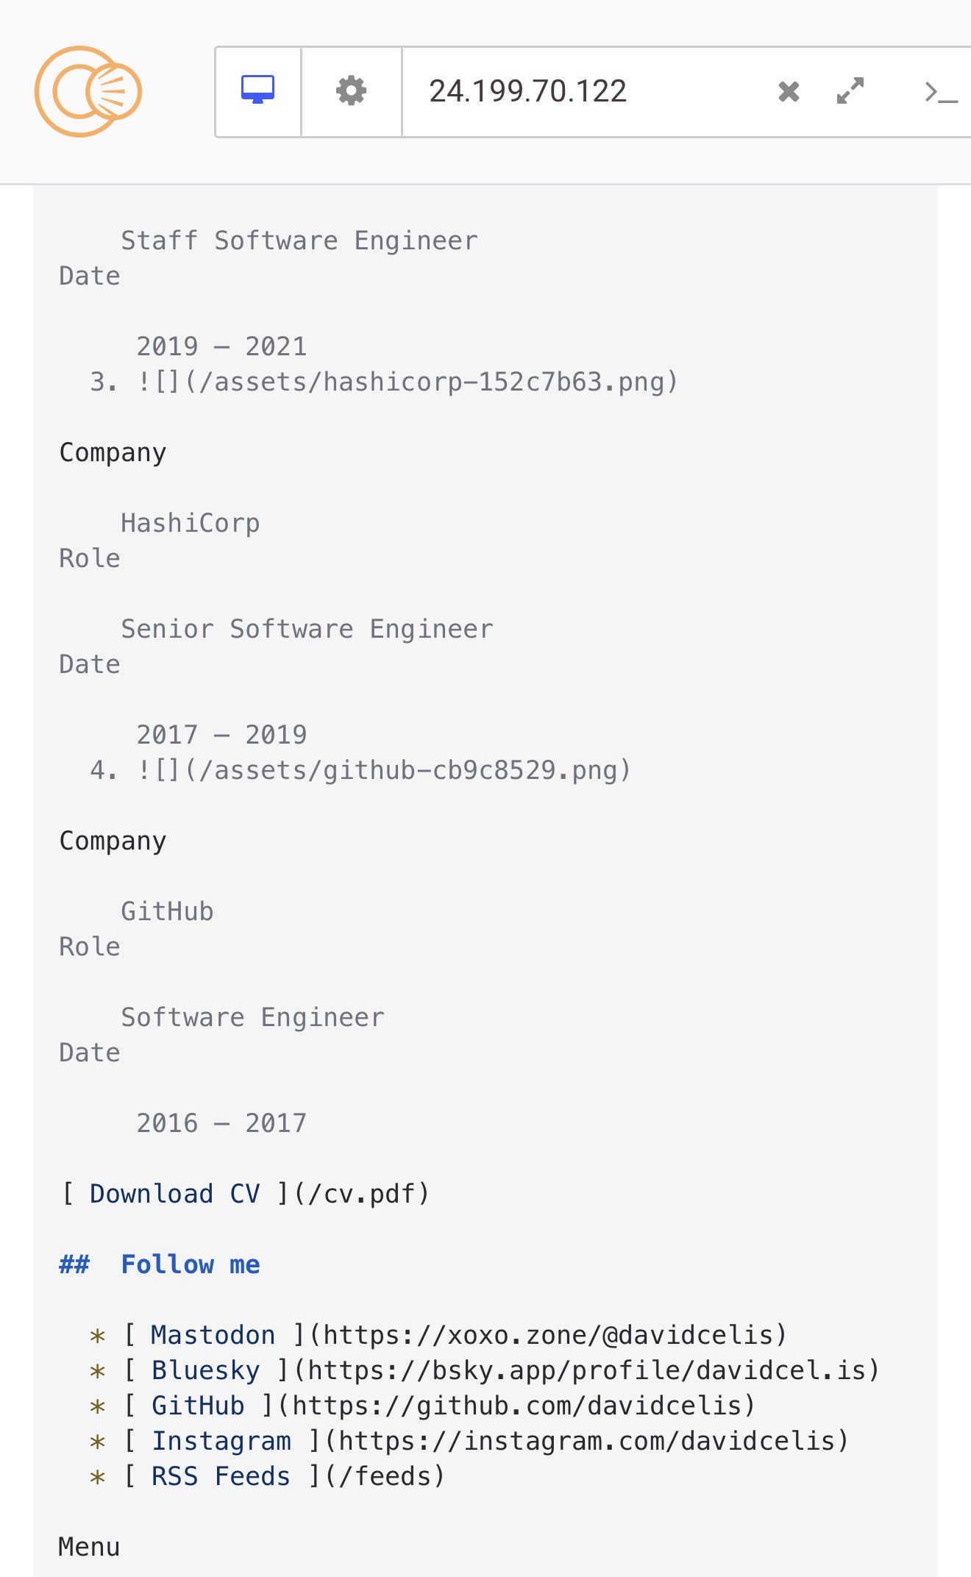Follow the Mastodon profile link

pos(213,1335)
